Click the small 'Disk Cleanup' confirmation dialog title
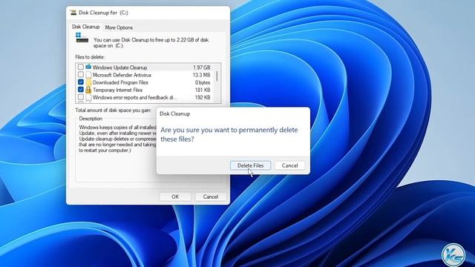 175,113
